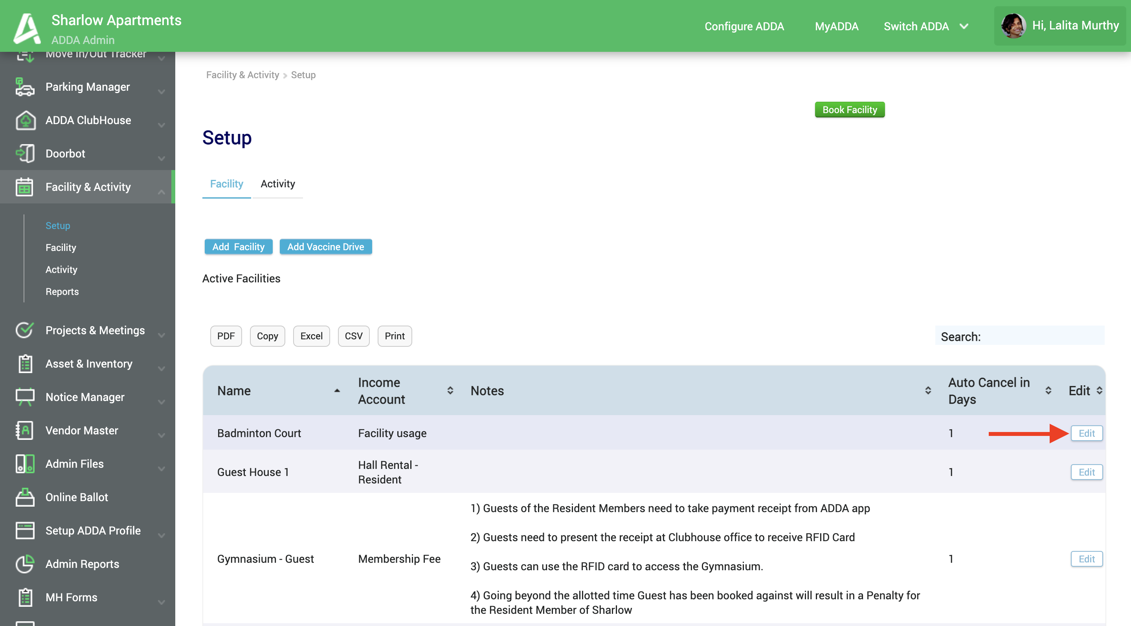Click Facility & Activity breadcrumb link

pos(242,75)
